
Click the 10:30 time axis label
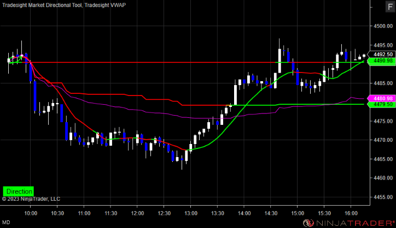pyautogui.click(x=57, y=213)
